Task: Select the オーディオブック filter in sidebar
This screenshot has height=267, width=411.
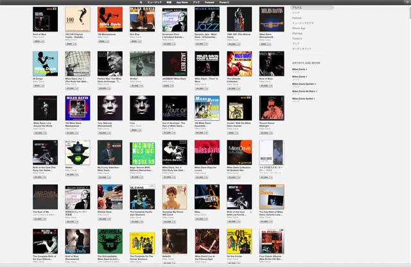Action: point(302,49)
